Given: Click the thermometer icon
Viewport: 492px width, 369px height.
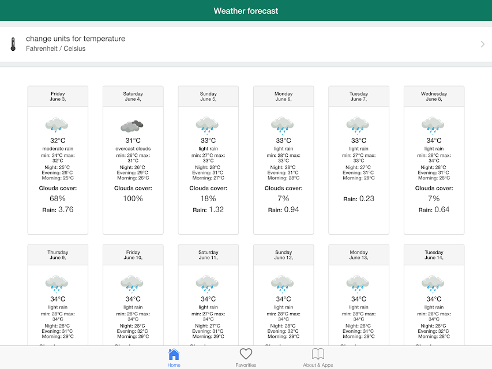Looking at the screenshot, I should tap(13, 44).
